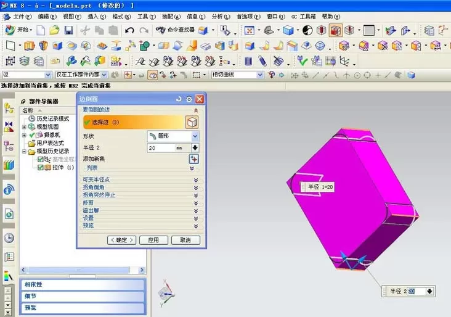Open the View (视图) menu

(x=72, y=17)
